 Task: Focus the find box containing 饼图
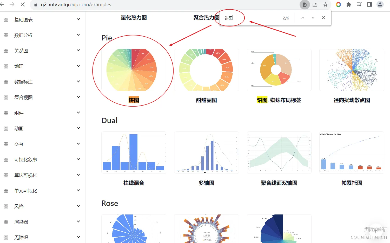(x=251, y=18)
